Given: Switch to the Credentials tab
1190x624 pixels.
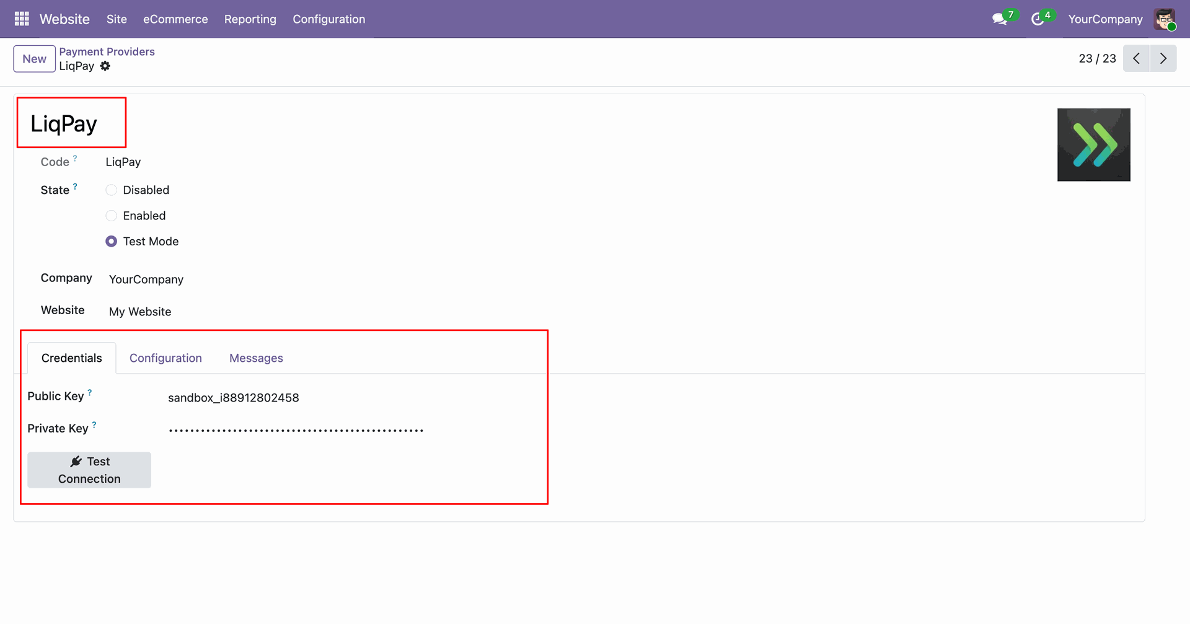Looking at the screenshot, I should pyautogui.click(x=72, y=358).
